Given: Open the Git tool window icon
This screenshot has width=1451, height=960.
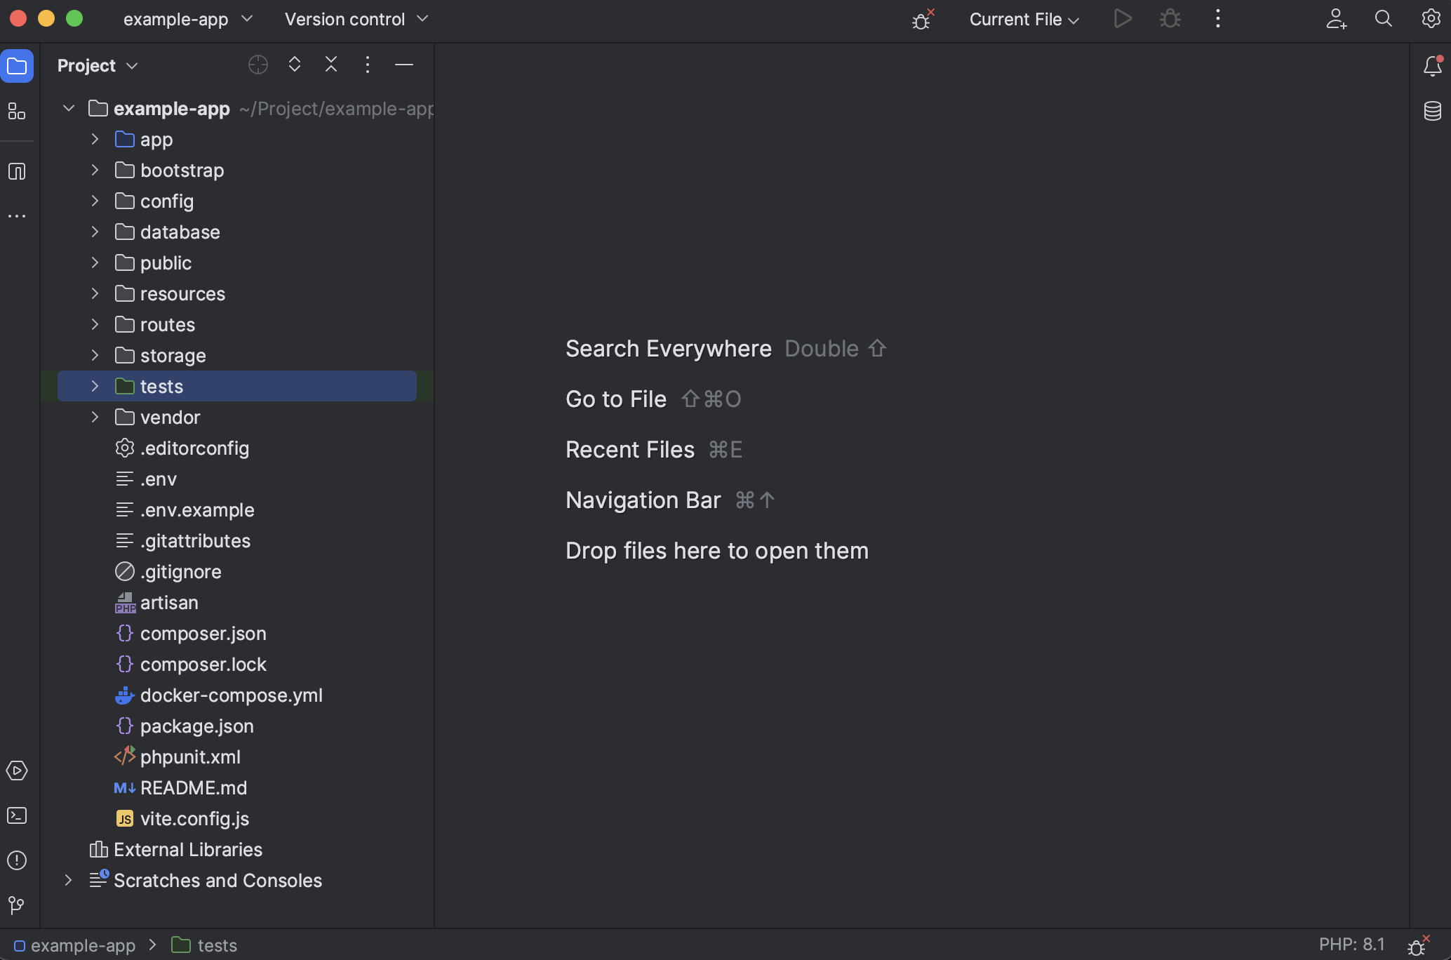Looking at the screenshot, I should pyautogui.click(x=17, y=905).
